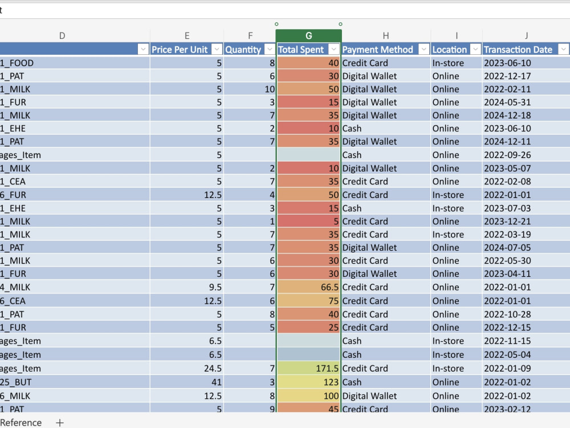Click the 25_BUT item cell
This screenshot has height=428, width=570.
tap(75, 382)
